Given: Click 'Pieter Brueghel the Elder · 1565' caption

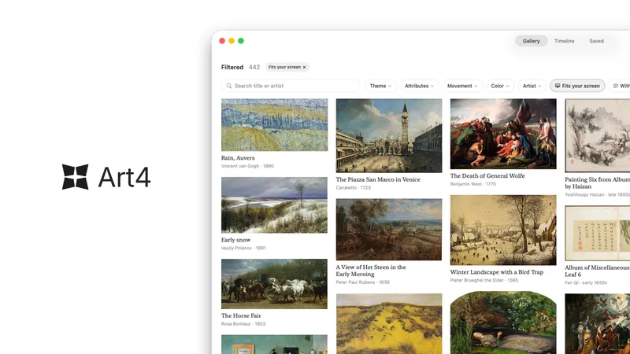Looking at the screenshot, I should pos(484,281).
